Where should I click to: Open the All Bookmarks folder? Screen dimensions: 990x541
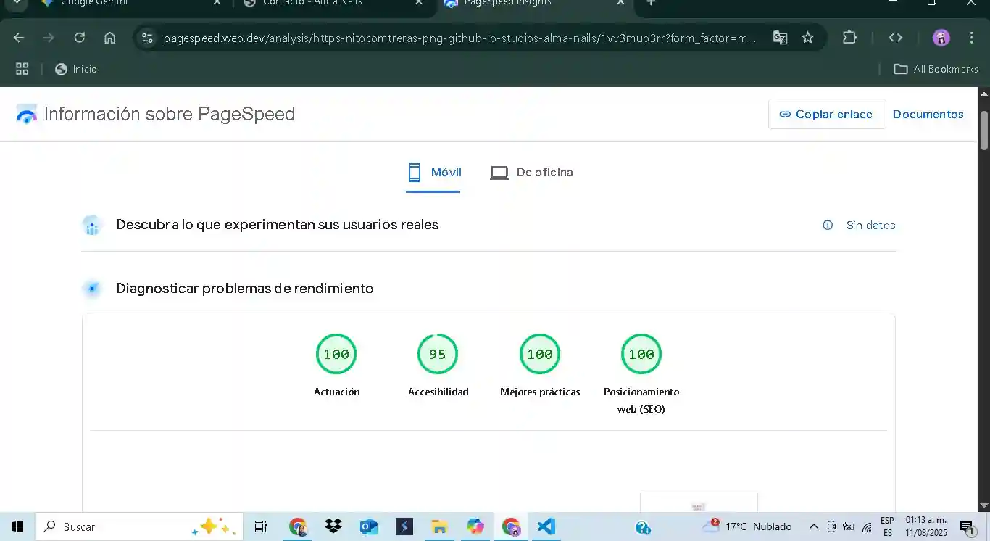pyautogui.click(x=936, y=69)
